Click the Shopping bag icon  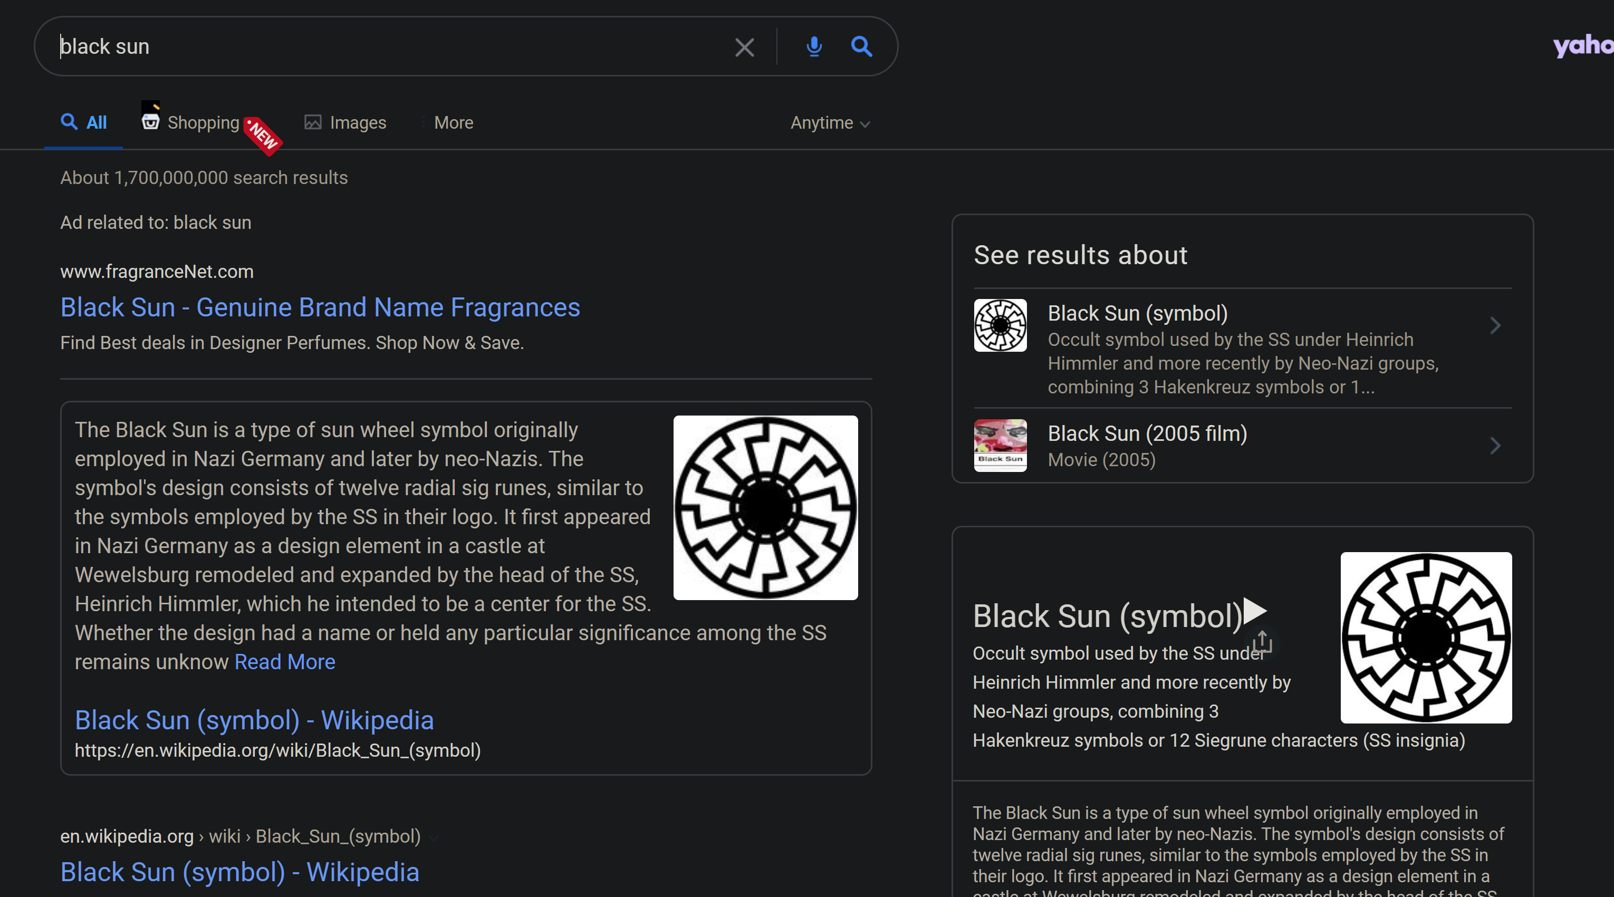coord(150,116)
